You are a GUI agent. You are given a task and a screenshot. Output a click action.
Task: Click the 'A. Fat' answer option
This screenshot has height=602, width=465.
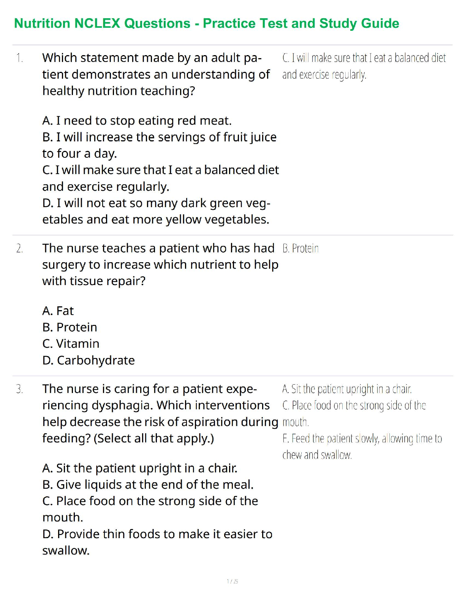58,311
